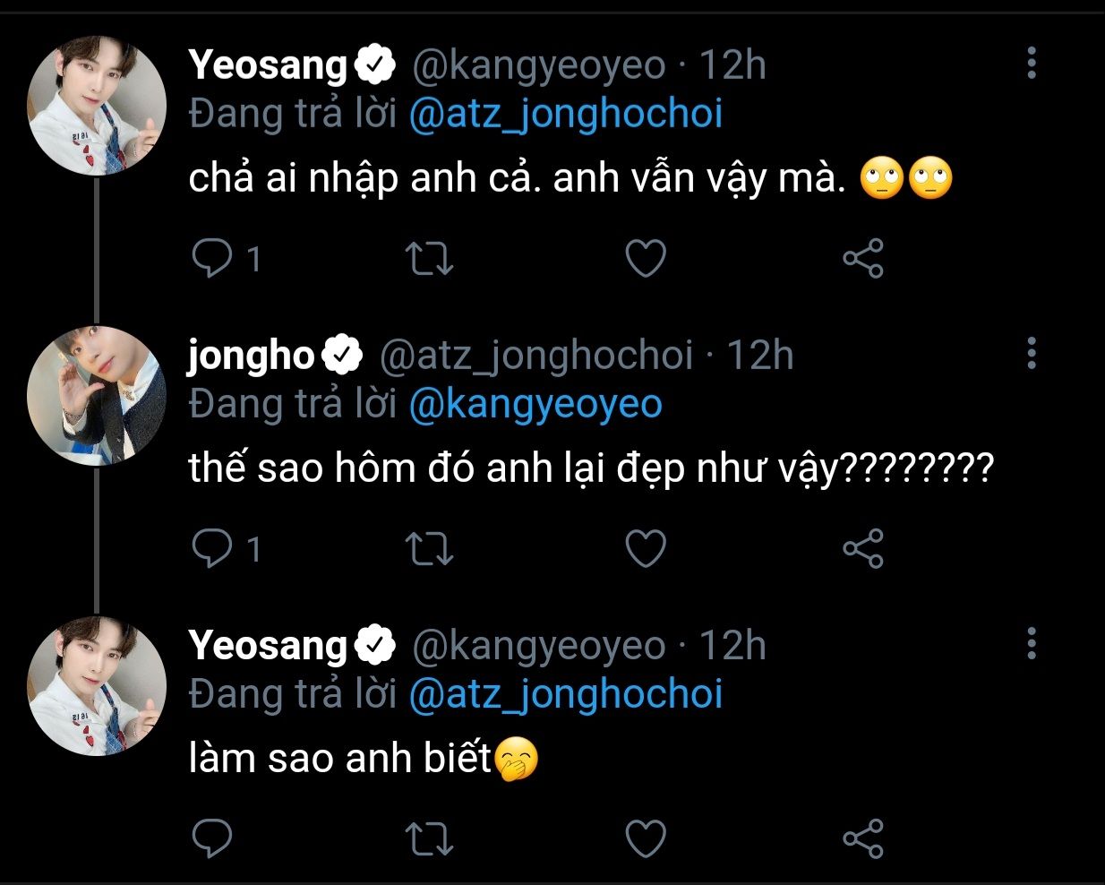1105x885 pixels.
Task: Like jongho's tweet
Action: 645,549
